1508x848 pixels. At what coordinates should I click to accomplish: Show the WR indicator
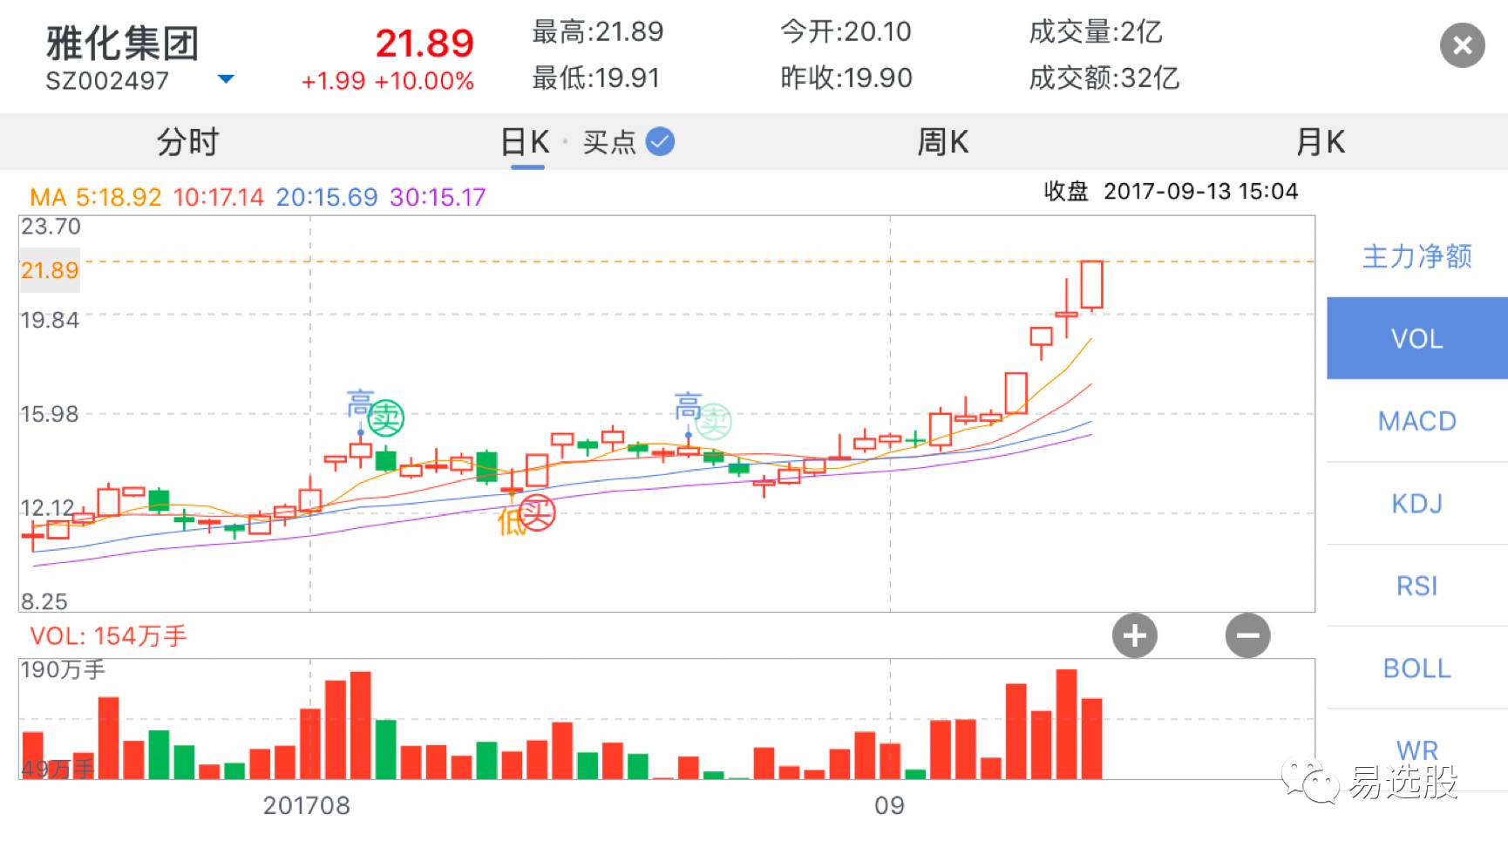pyautogui.click(x=1417, y=749)
